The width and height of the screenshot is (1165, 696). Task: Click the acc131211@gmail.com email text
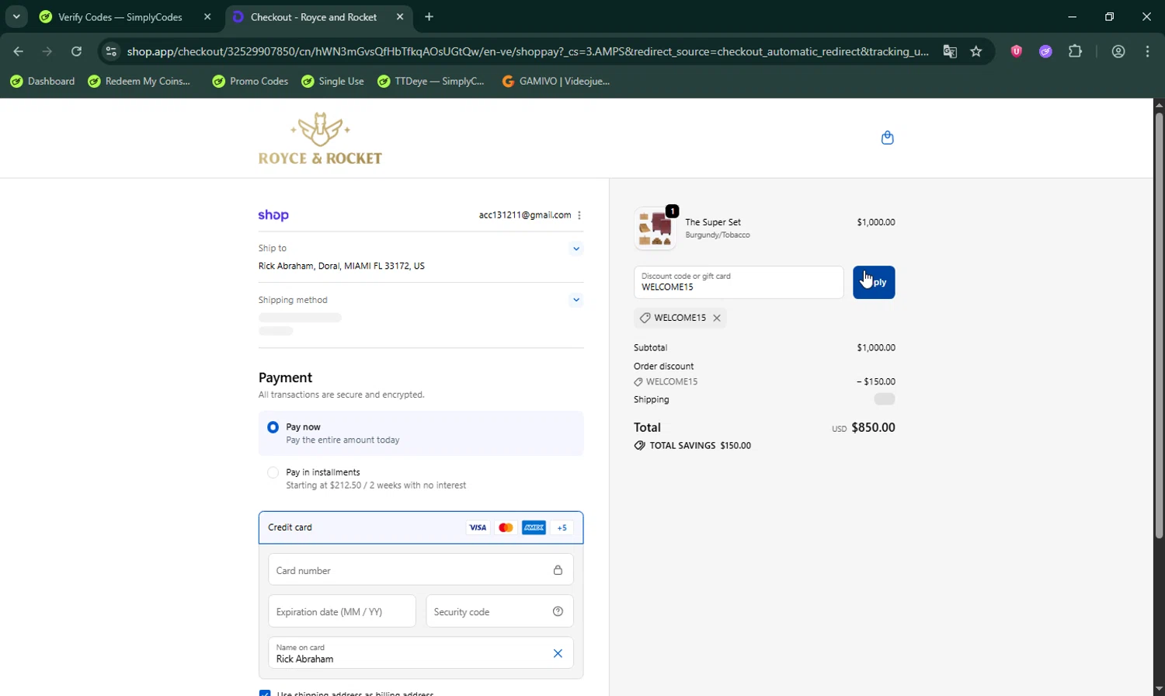[525, 215]
